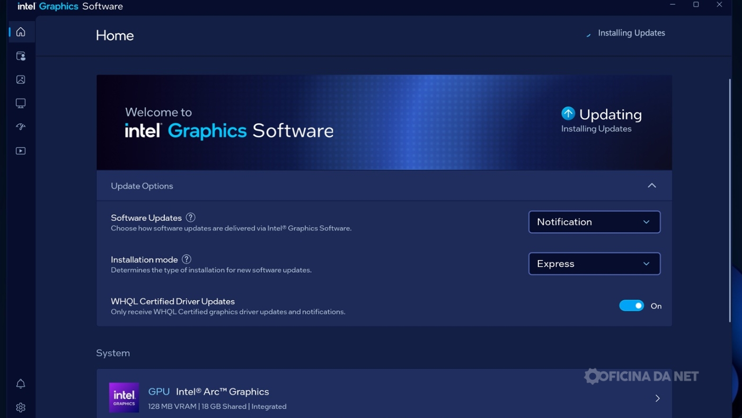Open the Display monitor icon in sidebar

pyautogui.click(x=21, y=103)
